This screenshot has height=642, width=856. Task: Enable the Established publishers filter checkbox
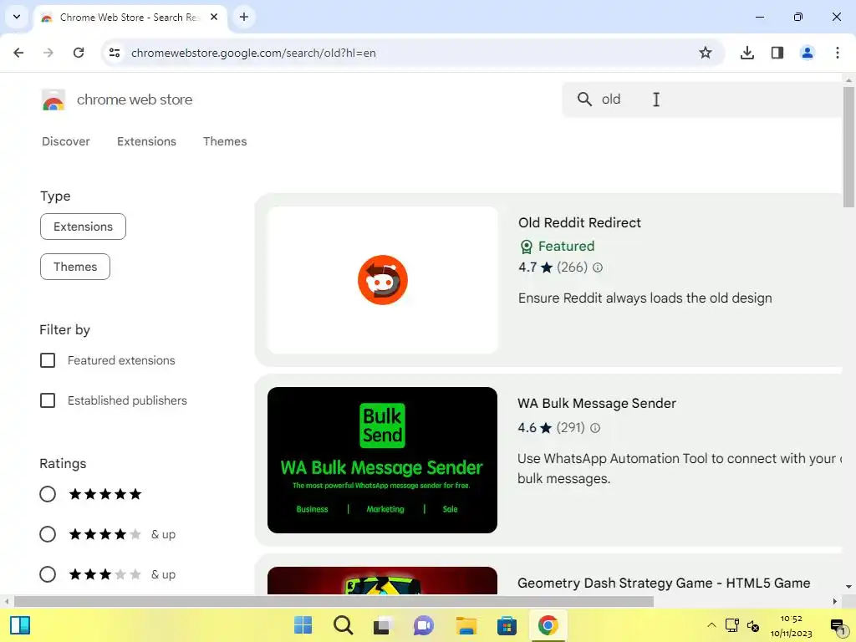pos(48,400)
